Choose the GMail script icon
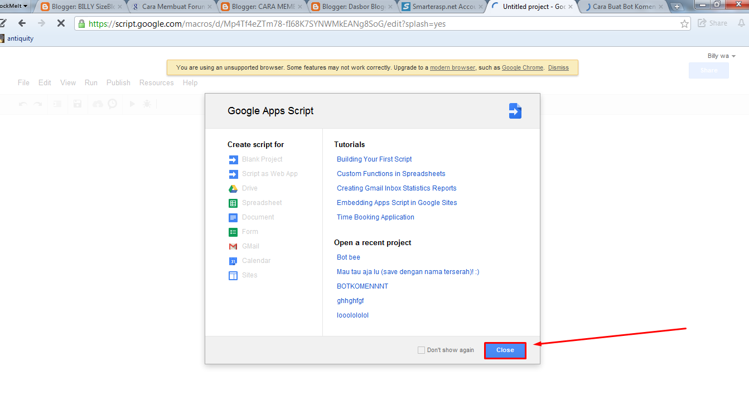Viewport: 749px width, 405px height. coord(233,246)
